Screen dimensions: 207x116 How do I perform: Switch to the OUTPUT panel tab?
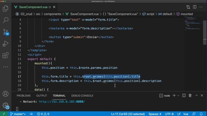coord(41,96)
